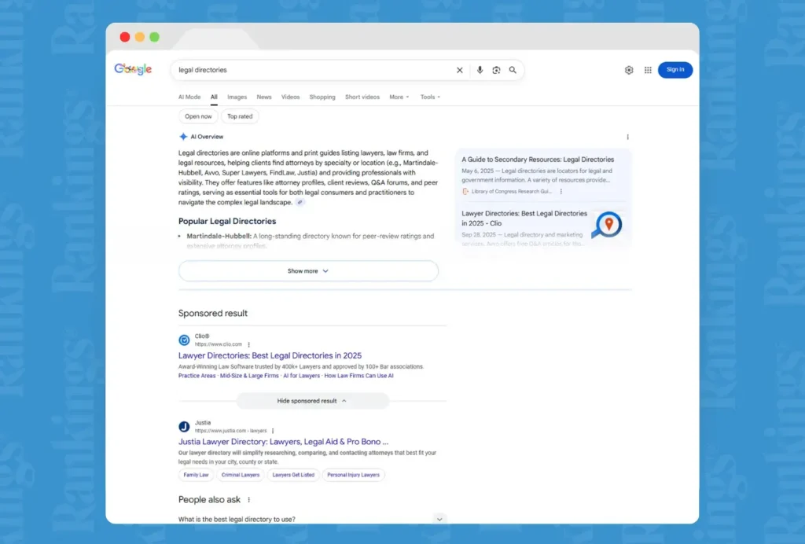
Task: Click 'Library of Congress Research Gui...' source name
Action: [x=511, y=192]
